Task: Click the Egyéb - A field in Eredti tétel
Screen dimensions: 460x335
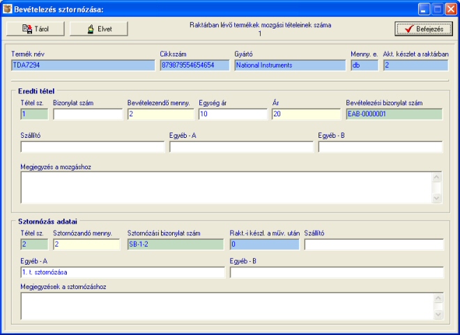Action: 241,146
